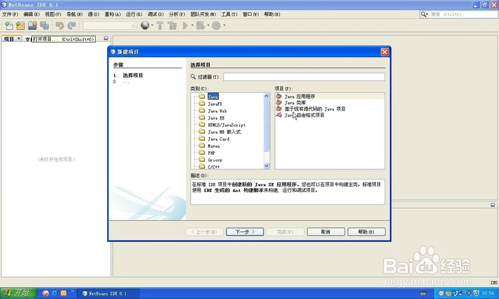Open the 团队开发(M) menu
This screenshot has width=499, height=299.
(203, 14)
